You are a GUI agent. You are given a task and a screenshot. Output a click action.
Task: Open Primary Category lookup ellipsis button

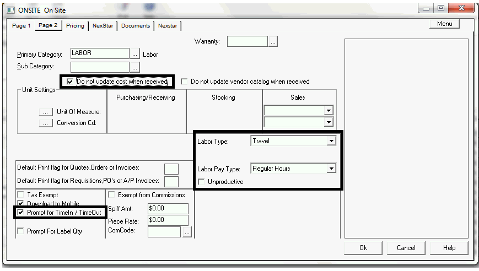pyautogui.click(x=135, y=54)
